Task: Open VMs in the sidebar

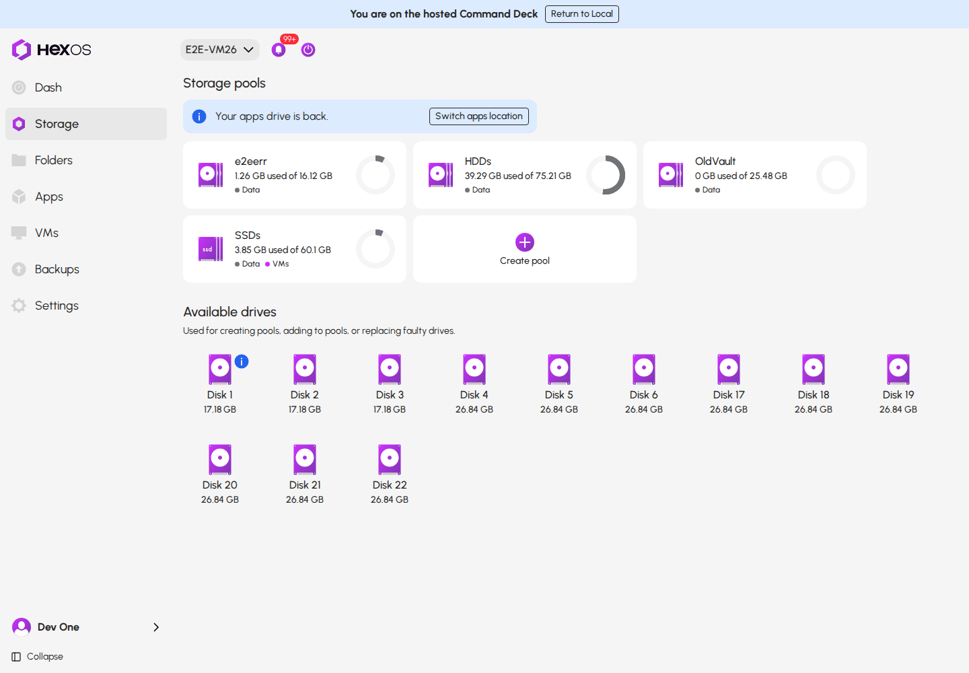Action: point(86,233)
